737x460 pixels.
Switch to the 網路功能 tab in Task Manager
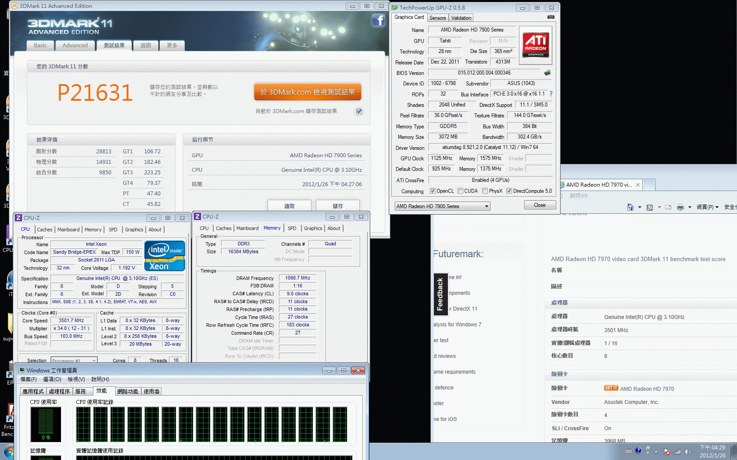point(128,391)
